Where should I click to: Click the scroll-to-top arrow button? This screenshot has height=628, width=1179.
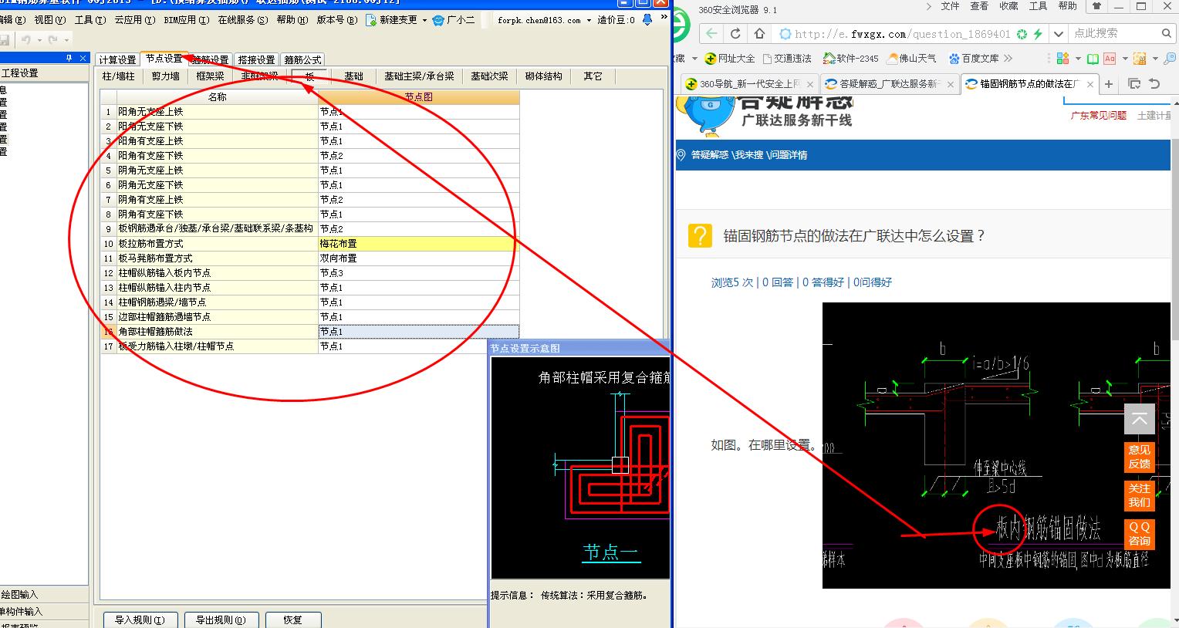(x=1140, y=420)
